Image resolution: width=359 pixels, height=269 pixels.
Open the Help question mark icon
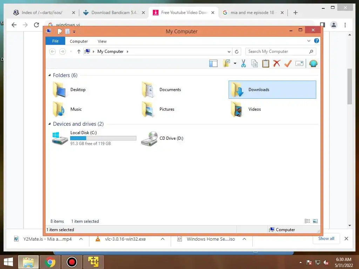[317, 41]
